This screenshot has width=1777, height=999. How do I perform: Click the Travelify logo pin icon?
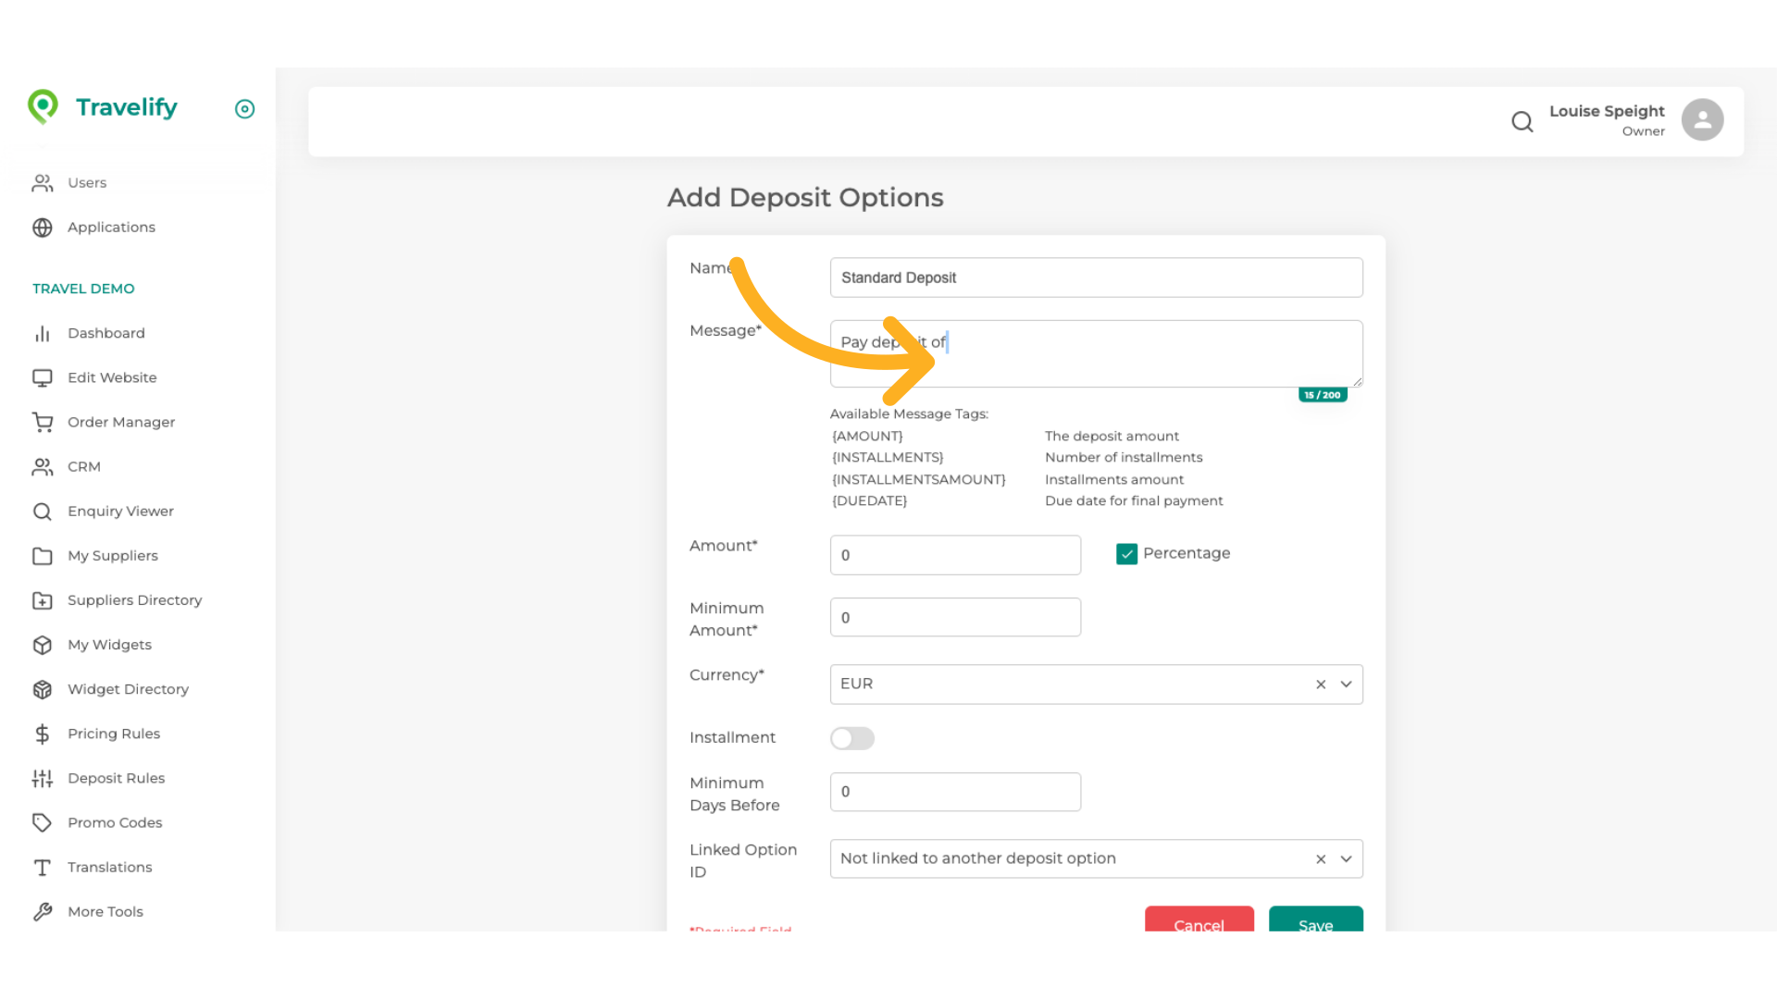click(x=43, y=106)
